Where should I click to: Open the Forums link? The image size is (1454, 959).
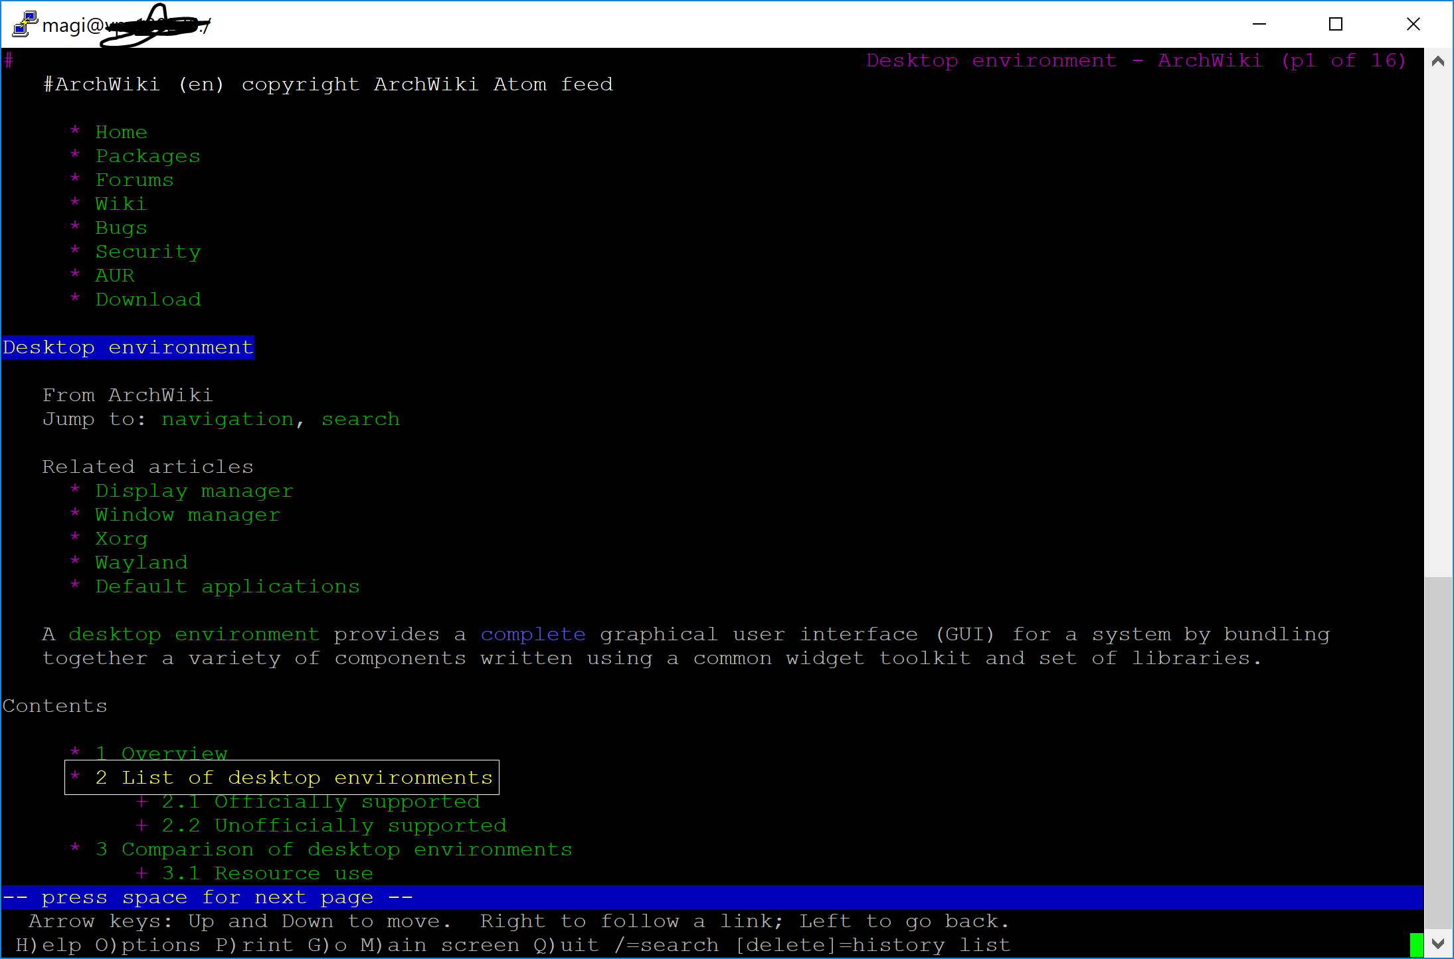click(134, 180)
